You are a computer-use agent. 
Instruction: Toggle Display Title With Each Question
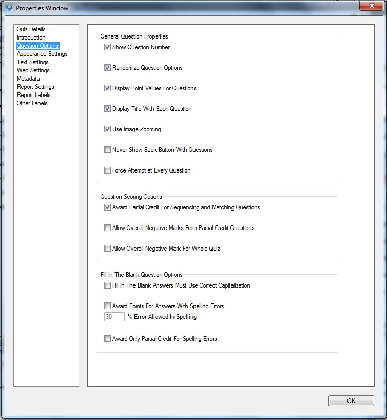[107, 109]
